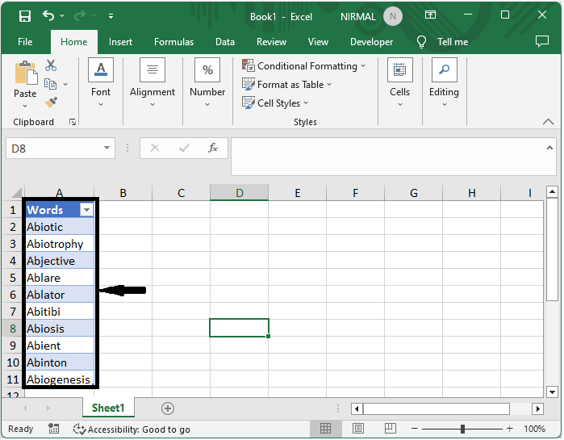The height and width of the screenshot is (440, 564).
Task: Click the Select All corner triangle
Action: (x=16, y=193)
